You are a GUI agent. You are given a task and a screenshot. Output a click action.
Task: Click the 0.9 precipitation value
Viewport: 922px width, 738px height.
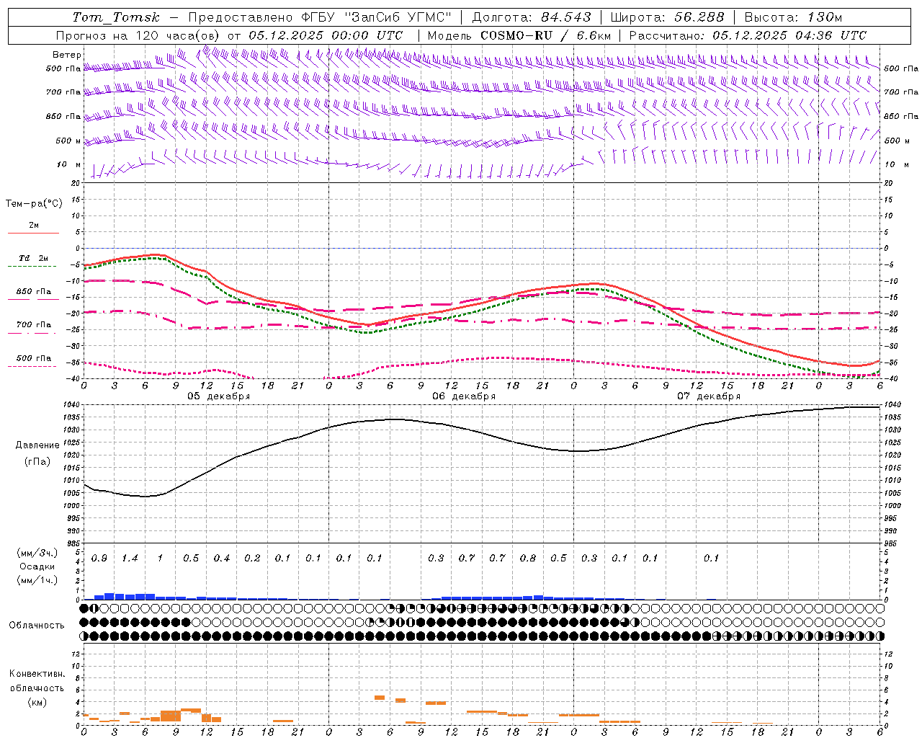coord(99,559)
